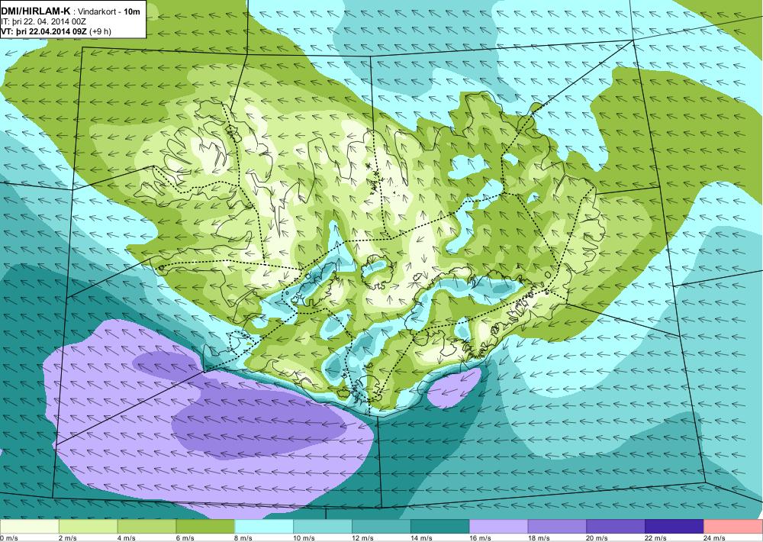Viewport: 763px width, 542px height.
Task: Click the "14 m/s" legend label
Action: (421, 538)
